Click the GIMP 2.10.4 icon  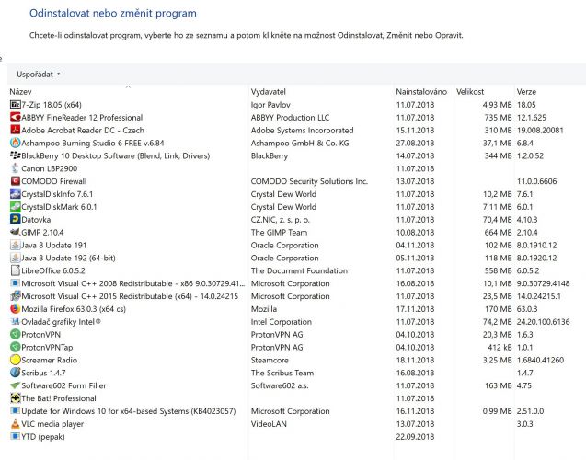pyautogui.click(x=15, y=232)
